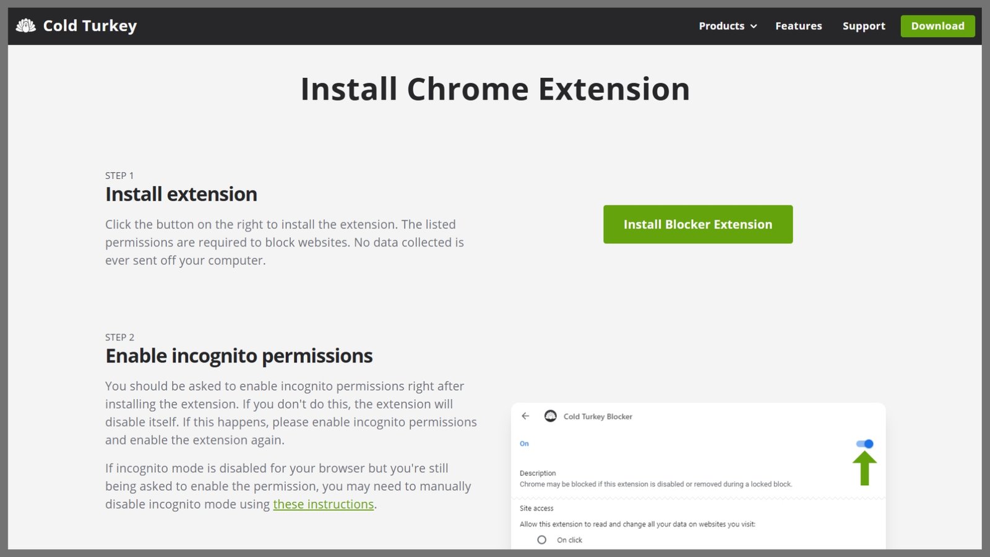Click the green Download button
The height and width of the screenshot is (557, 990).
937,26
